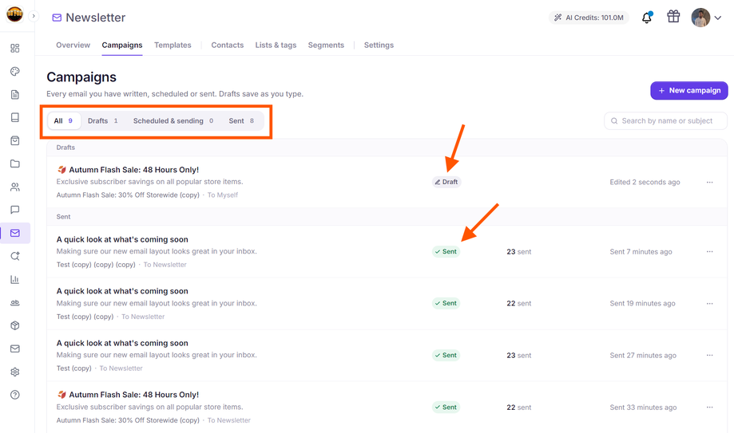Click the '22 sent' count, 19 minutes ago row
Image resolution: width=734 pixels, height=433 pixels.
(518, 304)
